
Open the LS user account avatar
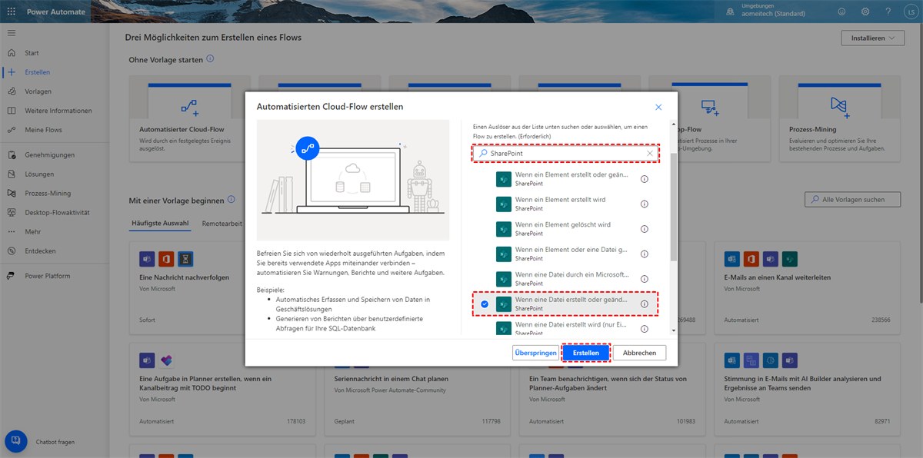click(911, 12)
